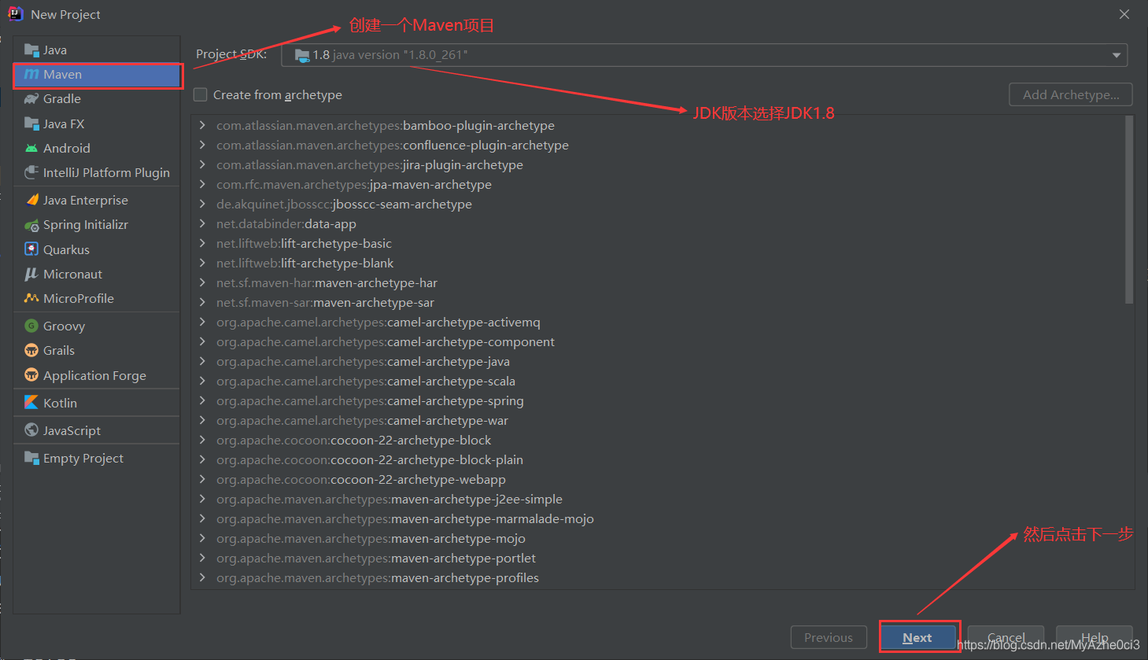This screenshot has height=660, width=1148.
Task: Switch to Java Enterprise project type
Action: tap(97, 200)
